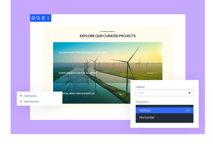This screenshot has width=213, height=145.
Task: Duplicate the section with copy icon
Action: [x=38, y=18]
